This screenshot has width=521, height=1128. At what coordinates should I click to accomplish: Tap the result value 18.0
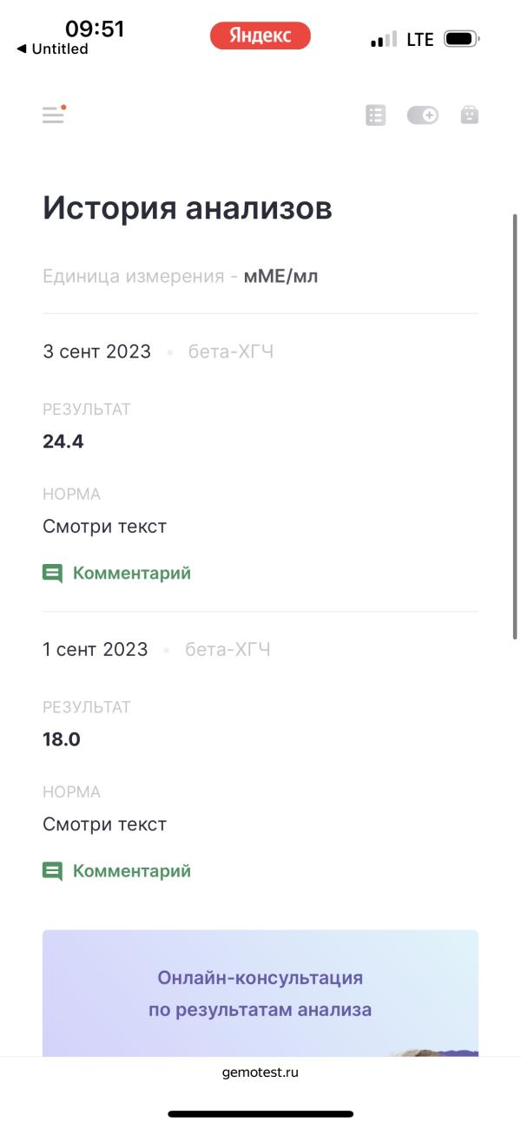(x=62, y=739)
